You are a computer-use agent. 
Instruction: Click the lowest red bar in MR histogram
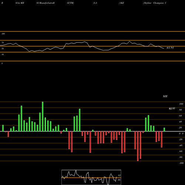coord(138,146)
